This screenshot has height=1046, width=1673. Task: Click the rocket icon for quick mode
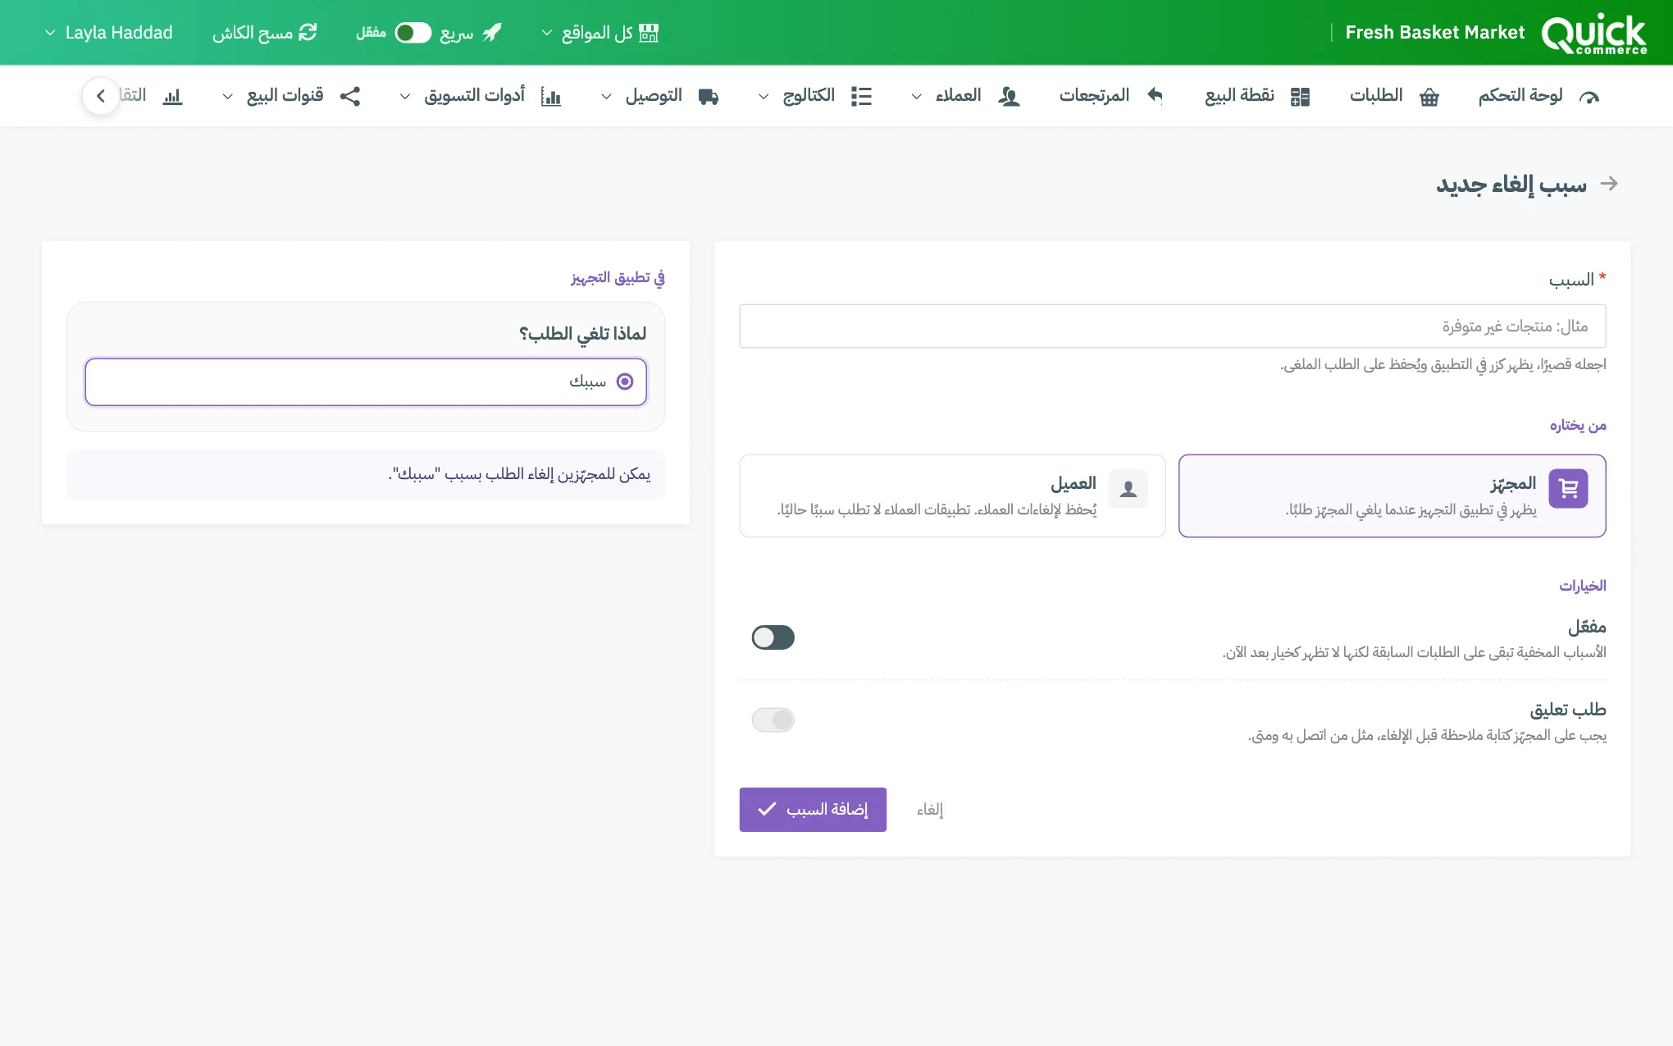pyautogui.click(x=492, y=32)
